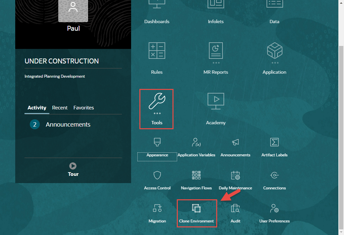The height and width of the screenshot is (235, 344).
Task: Start the Tour play button
Action: (x=73, y=166)
